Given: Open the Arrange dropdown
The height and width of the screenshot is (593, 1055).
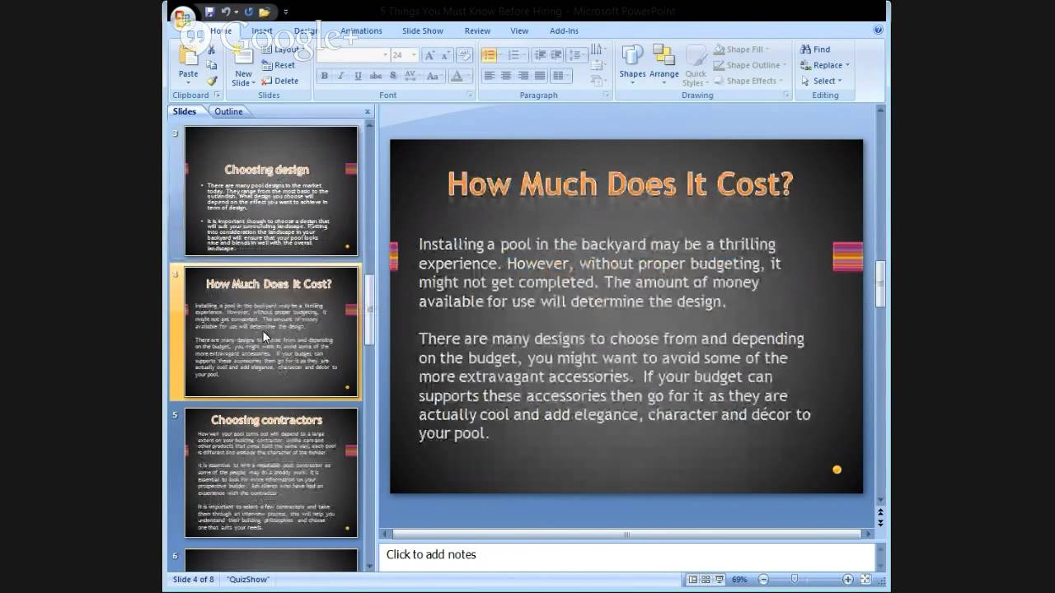Looking at the screenshot, I should coord(663,64).
